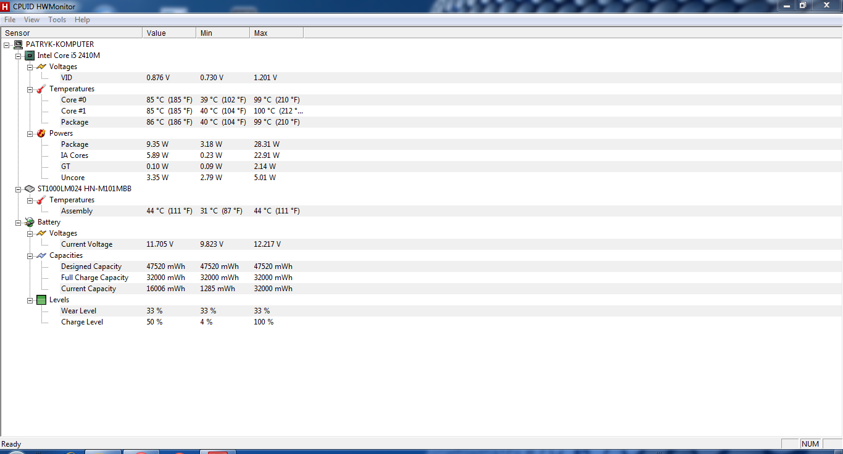The image size is (843, 454).
Task: Select the Intel Core i5 2410M label
Action: pos(69,56)
